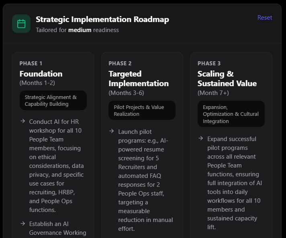
Task: Click the Month 7+ timeframe text
Action: coord(213,93)
